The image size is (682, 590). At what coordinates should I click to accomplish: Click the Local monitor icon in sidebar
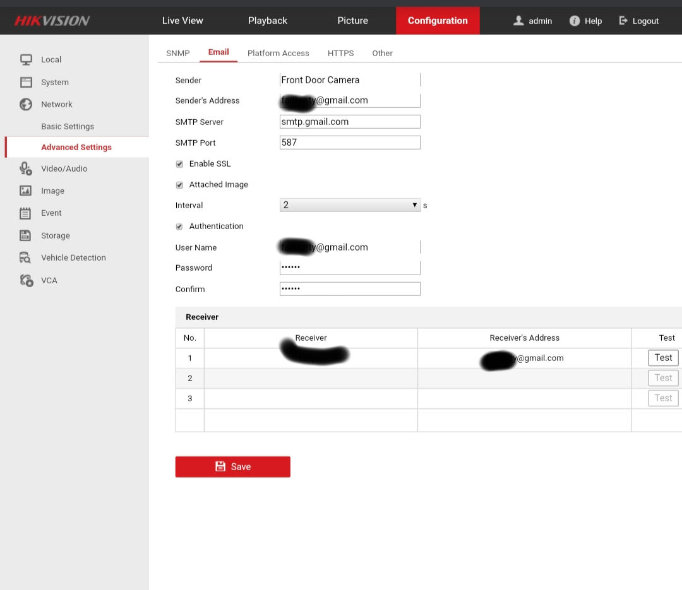point(26,60)
